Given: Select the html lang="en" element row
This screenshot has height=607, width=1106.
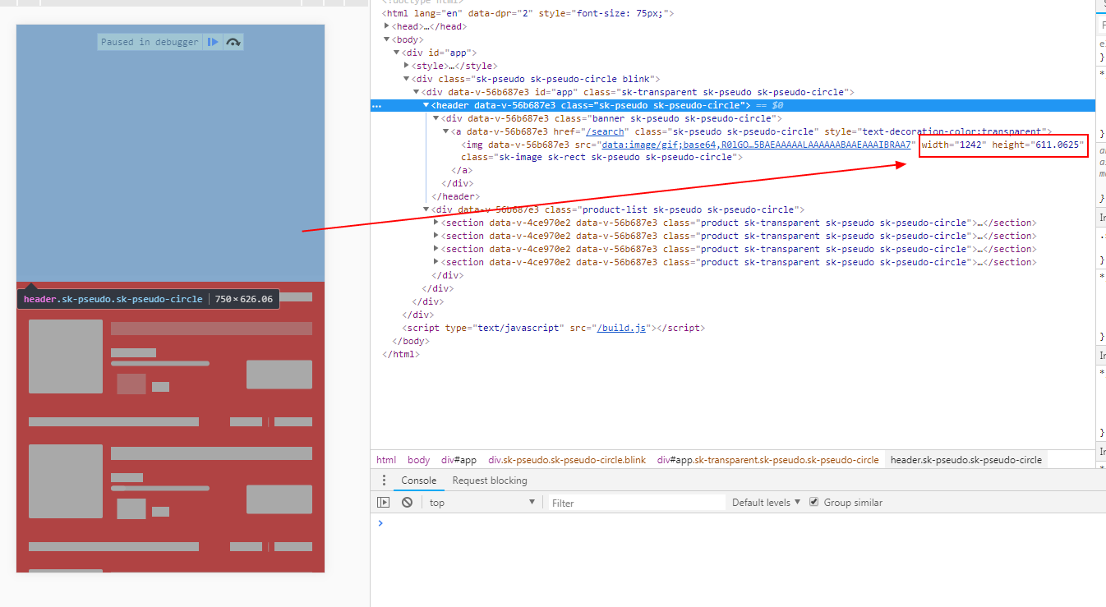Looking at the screenshot, I should (732, 13).
